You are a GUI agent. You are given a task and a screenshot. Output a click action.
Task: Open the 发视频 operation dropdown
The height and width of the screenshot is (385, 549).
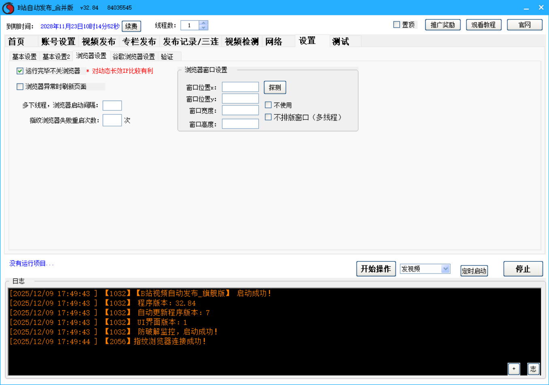[445, 269]
